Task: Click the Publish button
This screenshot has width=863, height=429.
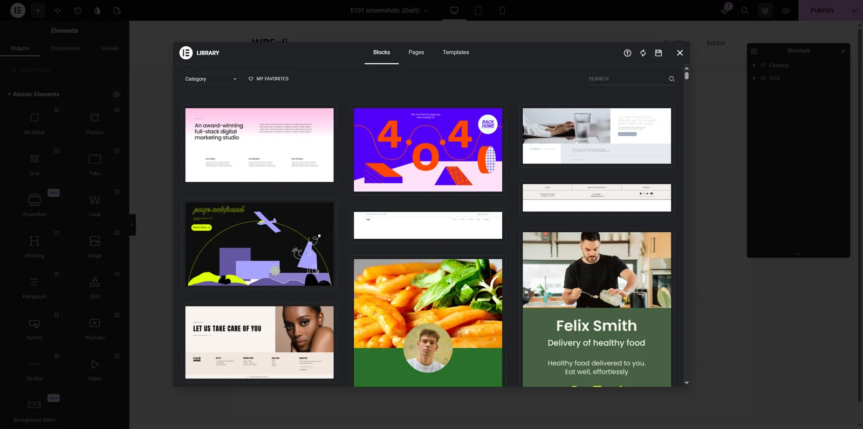Action: pos(821,10)
